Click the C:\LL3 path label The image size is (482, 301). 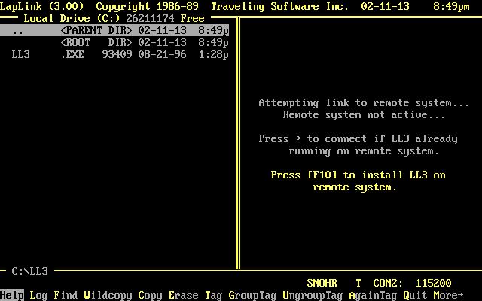click(x=30, y=271)
